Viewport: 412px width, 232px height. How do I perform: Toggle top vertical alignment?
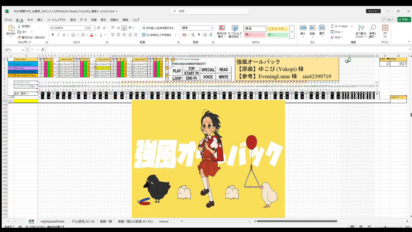(x=113, y=27)
